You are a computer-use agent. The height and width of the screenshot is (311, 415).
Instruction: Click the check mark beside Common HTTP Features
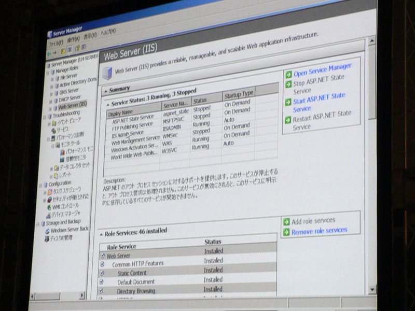(102, 264)
